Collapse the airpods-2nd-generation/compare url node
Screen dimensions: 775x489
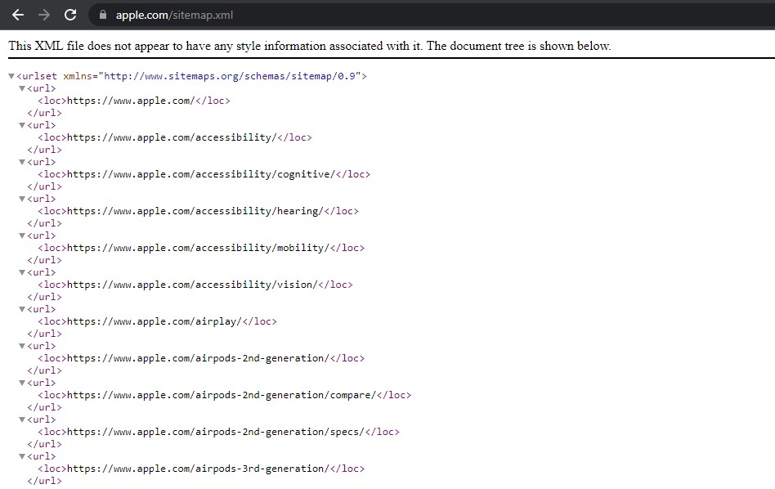22,383
